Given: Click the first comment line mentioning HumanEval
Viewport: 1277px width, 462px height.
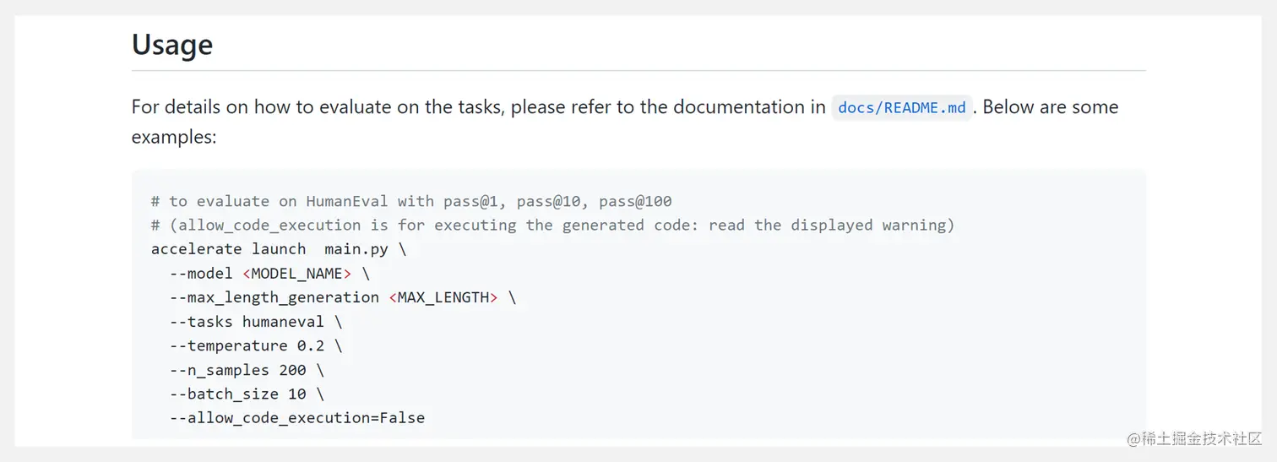Looking at the screenshot, I should [411, 201].
